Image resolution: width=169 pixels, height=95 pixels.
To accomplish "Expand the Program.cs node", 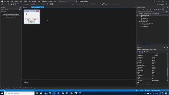I will pos(139,26).
